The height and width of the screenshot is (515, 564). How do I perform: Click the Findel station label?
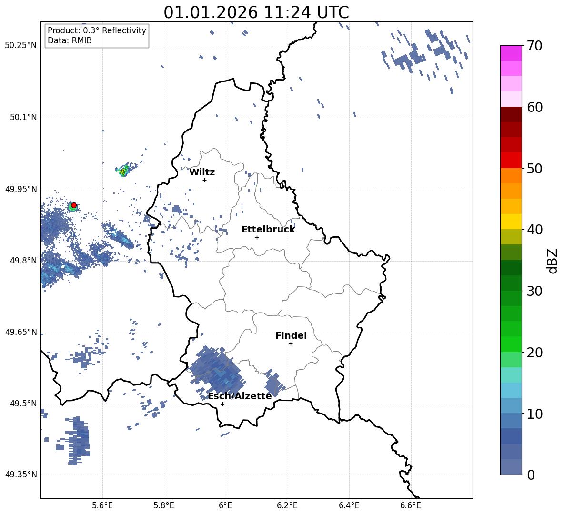pyautogui.click(x=291, y=335)
